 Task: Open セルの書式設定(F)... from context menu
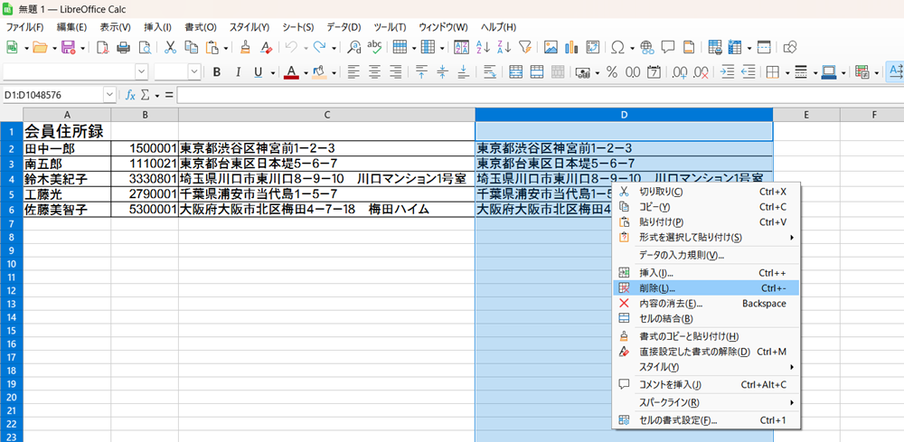coord(706,420)
